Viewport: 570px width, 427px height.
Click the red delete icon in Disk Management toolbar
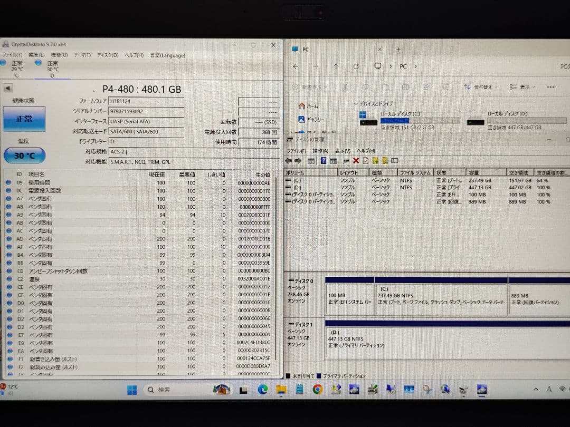[x=355, y=161]
